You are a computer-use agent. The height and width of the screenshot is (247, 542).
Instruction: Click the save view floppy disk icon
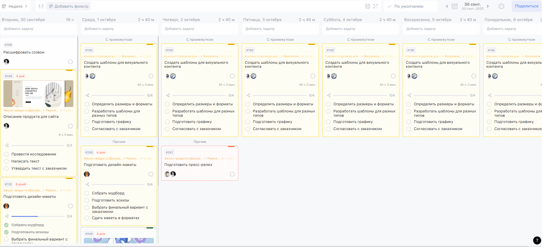368,6
